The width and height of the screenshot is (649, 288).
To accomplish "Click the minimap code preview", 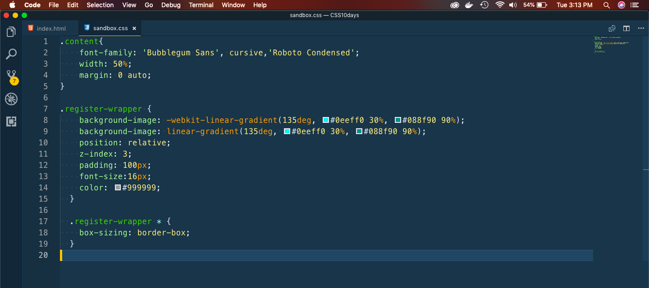I will click(611, 45).
